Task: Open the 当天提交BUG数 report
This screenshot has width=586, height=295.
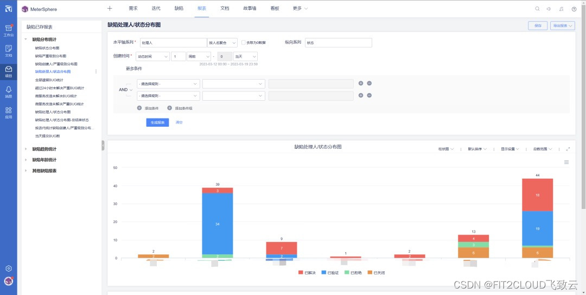Action: [x=47, y=136]
